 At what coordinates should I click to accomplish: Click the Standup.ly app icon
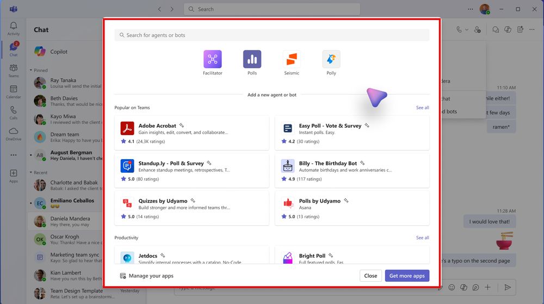click(x=127, y=166)
